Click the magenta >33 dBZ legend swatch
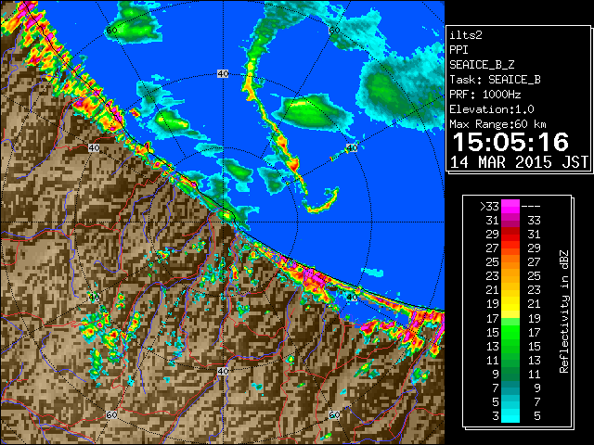This screenshot has width=594, height=445. coord(510,206)
